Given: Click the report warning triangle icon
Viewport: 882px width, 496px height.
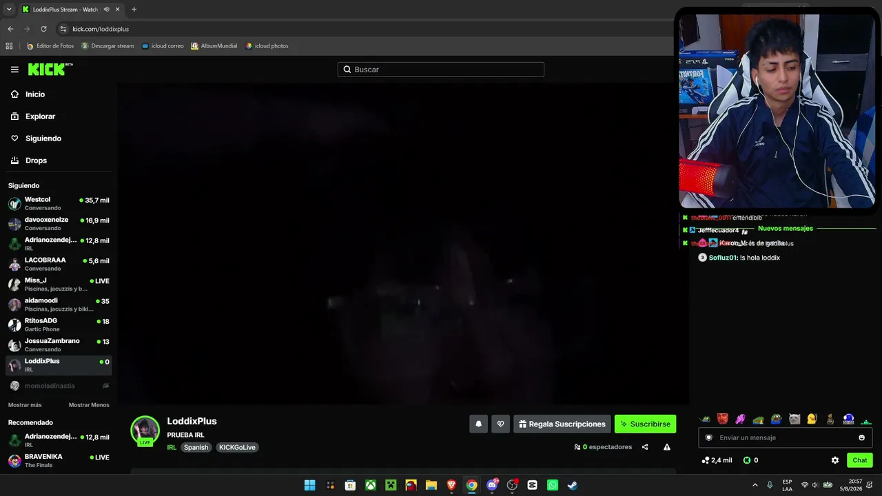Looking at the screenshot, I should coord(667,447).
